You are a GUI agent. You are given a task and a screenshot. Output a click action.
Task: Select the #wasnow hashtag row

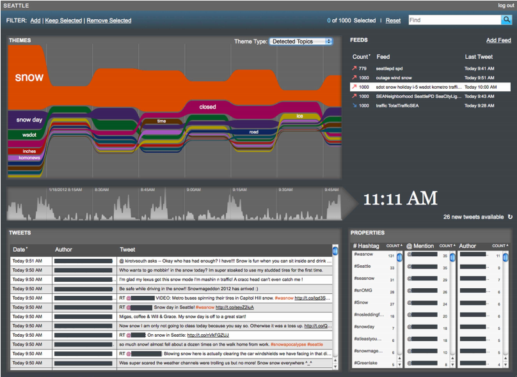point(367,255)
